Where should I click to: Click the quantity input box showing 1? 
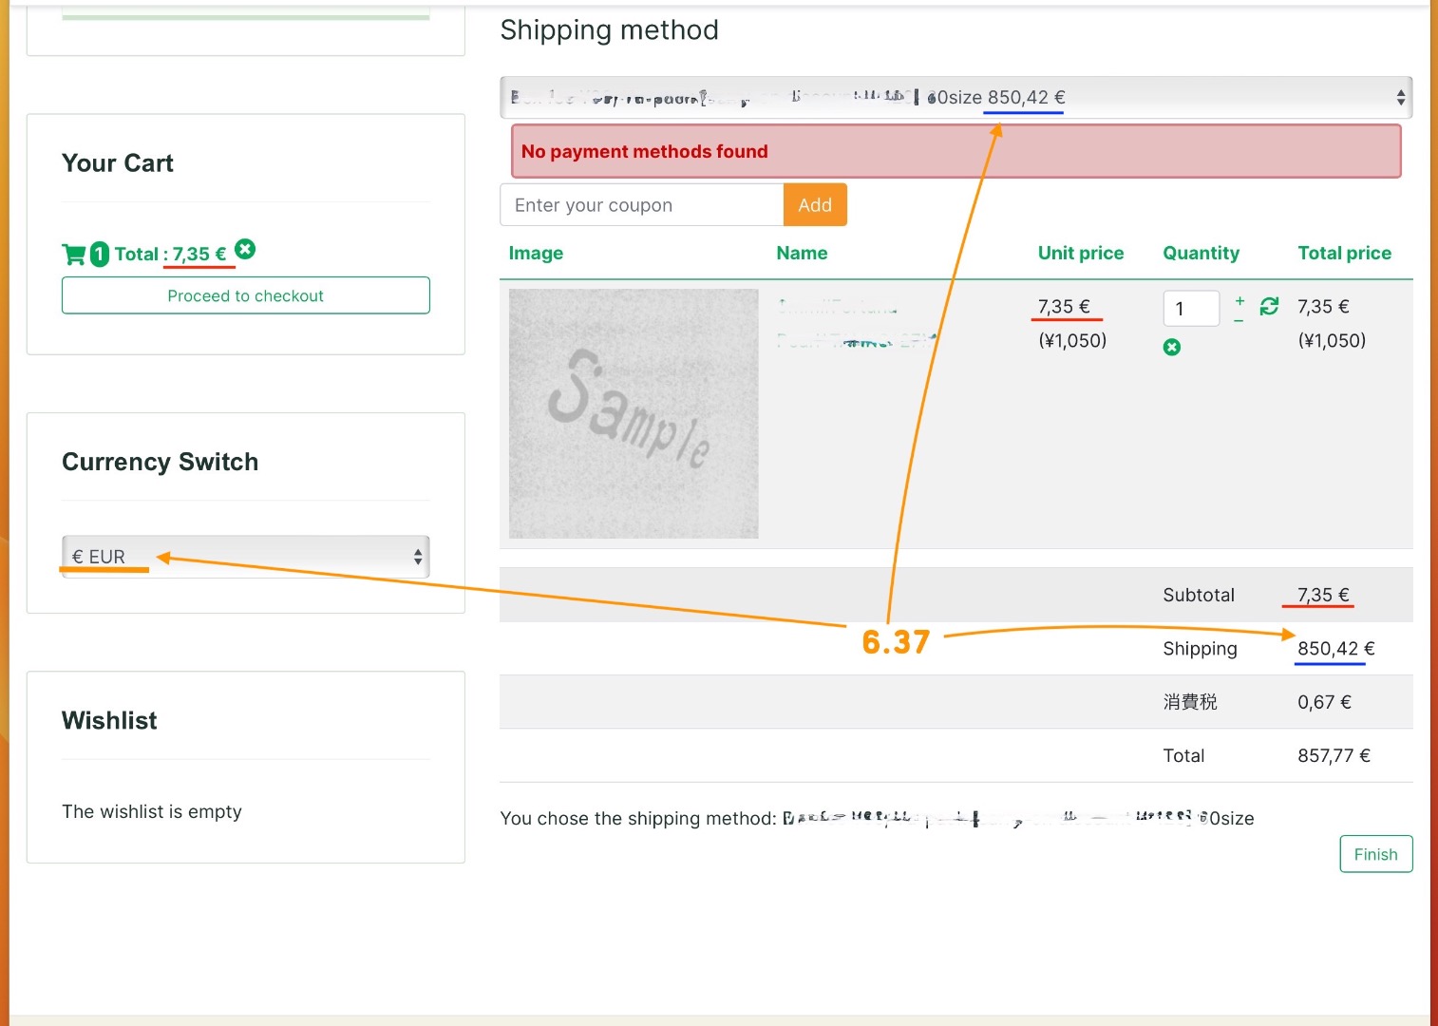point(1191,309)
